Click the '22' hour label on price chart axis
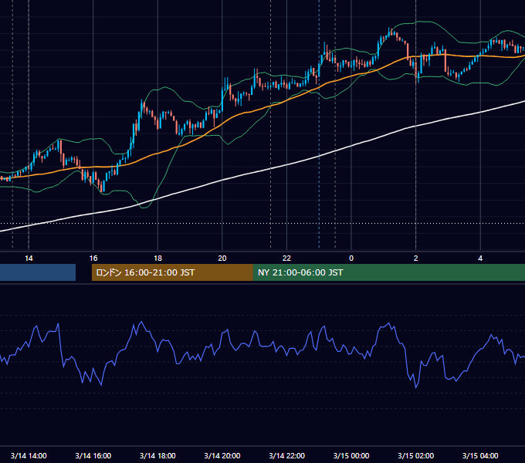The height and width of the screenshot is (463, 525). pos(286,259)
